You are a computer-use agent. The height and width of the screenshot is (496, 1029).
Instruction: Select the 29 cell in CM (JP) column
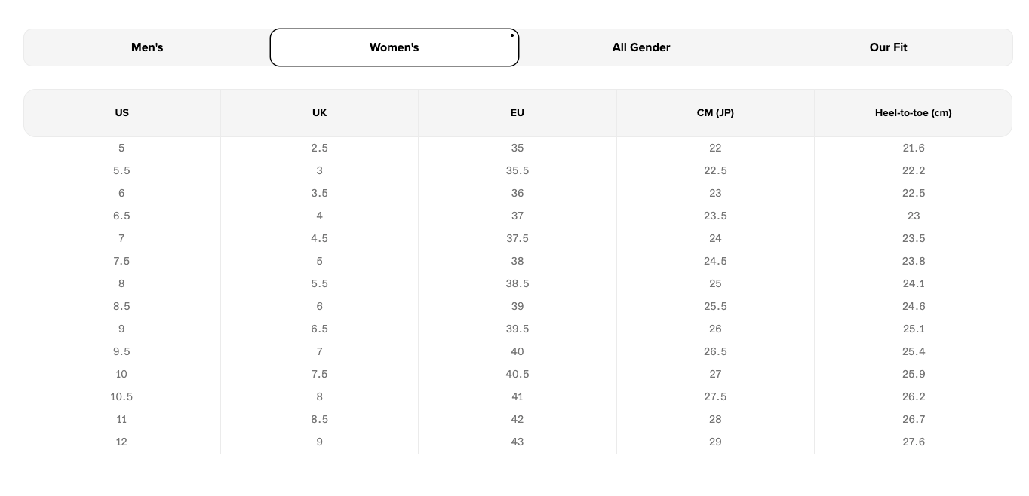pos(715,442)
